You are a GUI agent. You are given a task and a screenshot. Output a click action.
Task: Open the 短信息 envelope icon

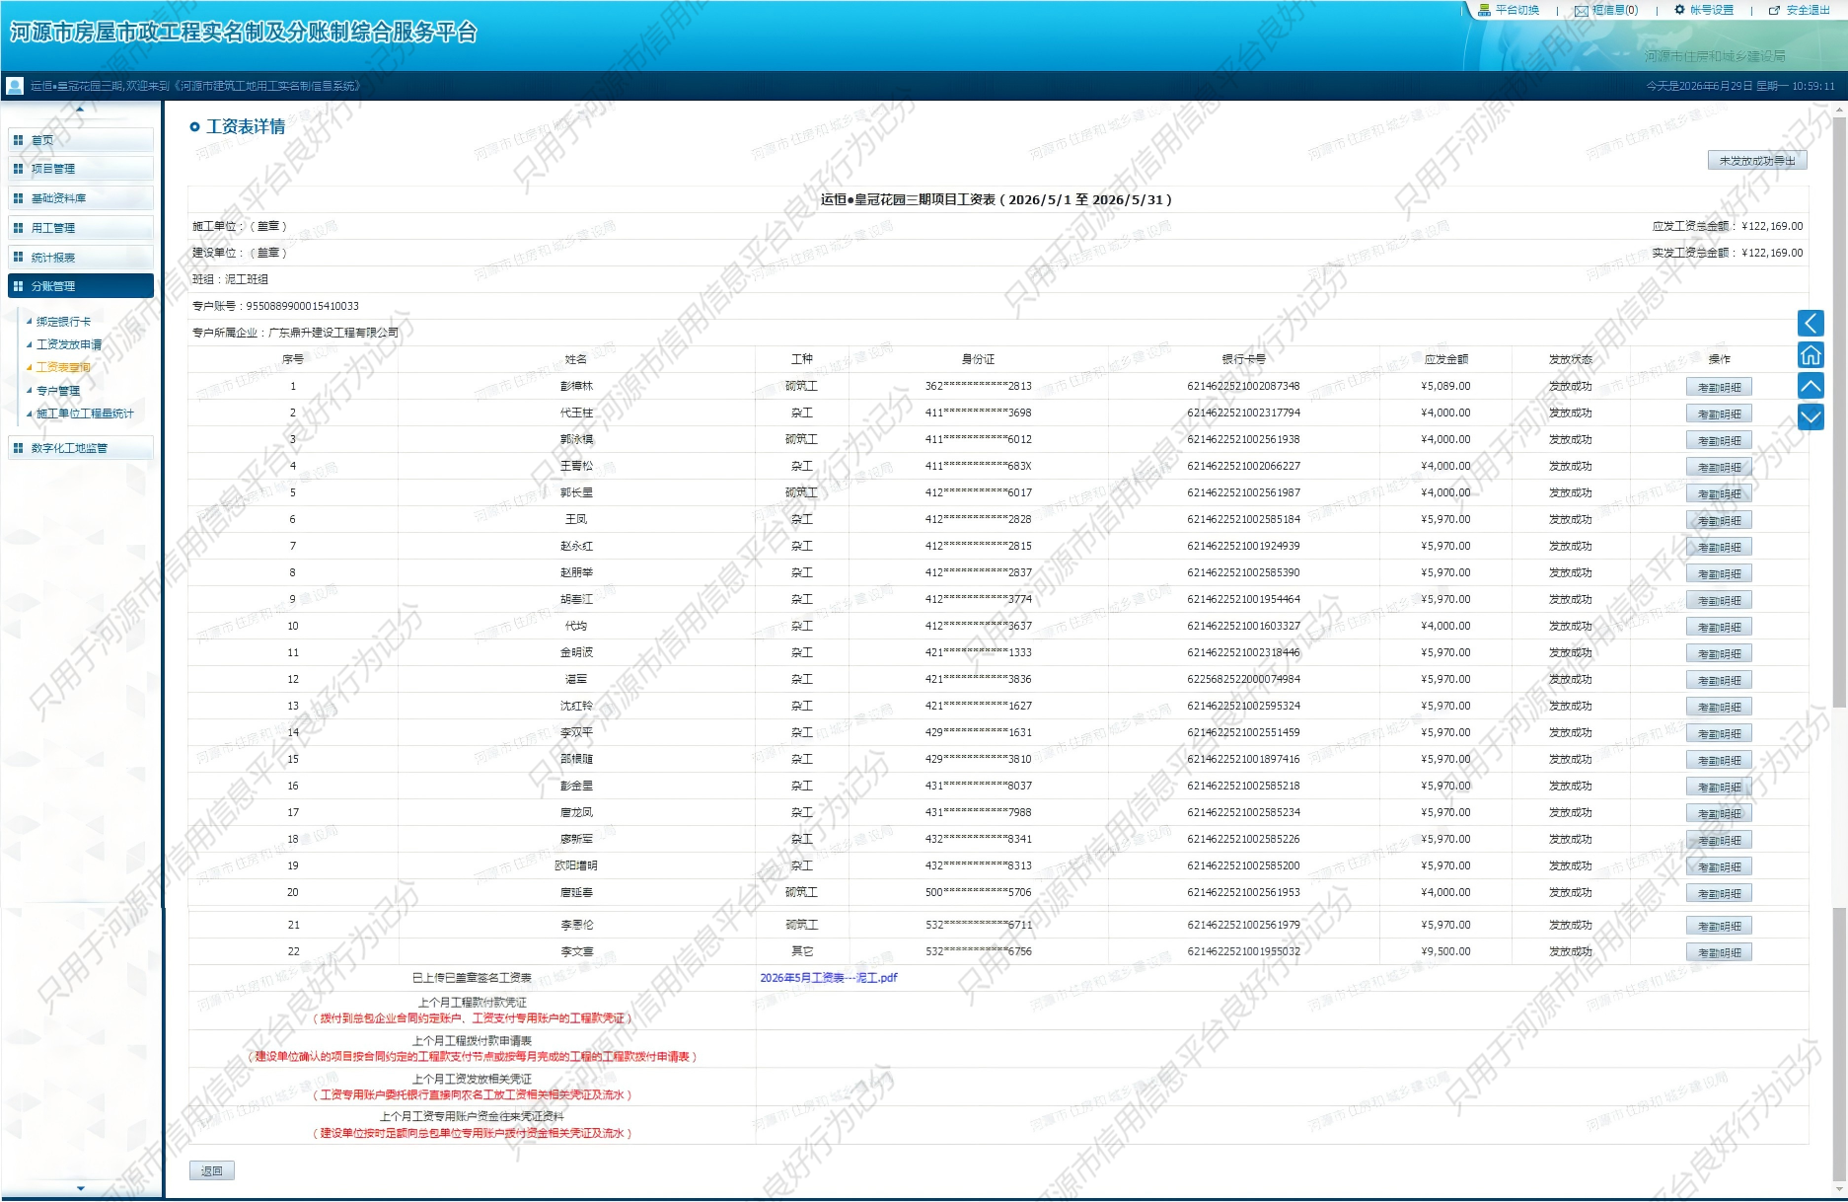point(1582,11)
